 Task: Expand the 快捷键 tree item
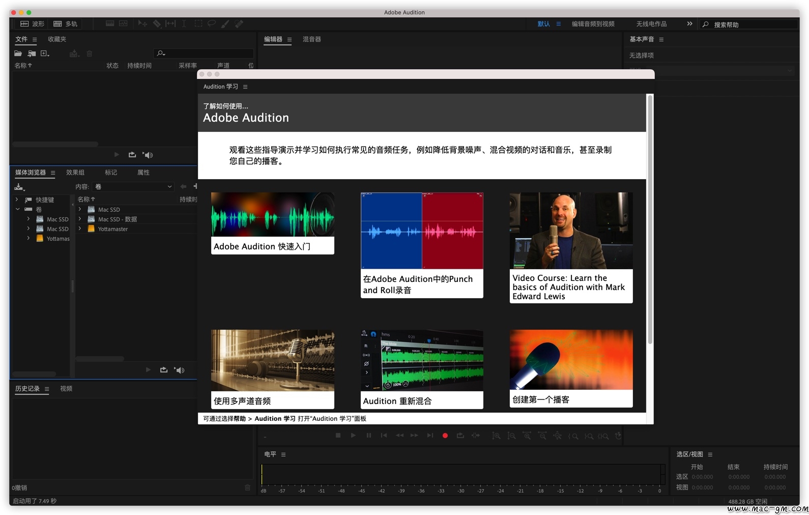pyautogui.click(x=17, y=199)
